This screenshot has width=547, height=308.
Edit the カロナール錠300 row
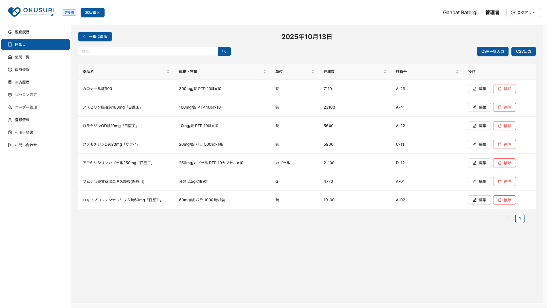(479, 89)
